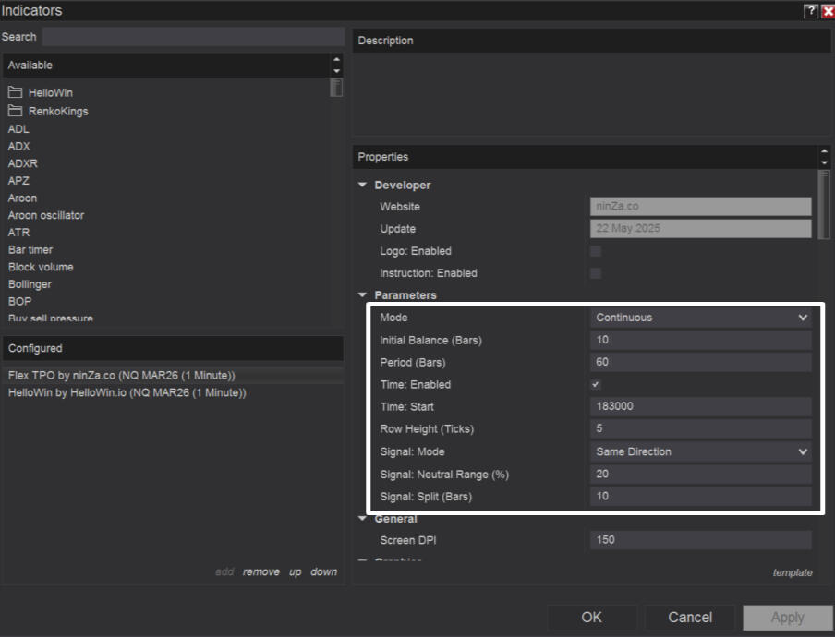This screenshot has height=637, width=835.
Task: Click the help question mark icon
Action: pos(811,11)
